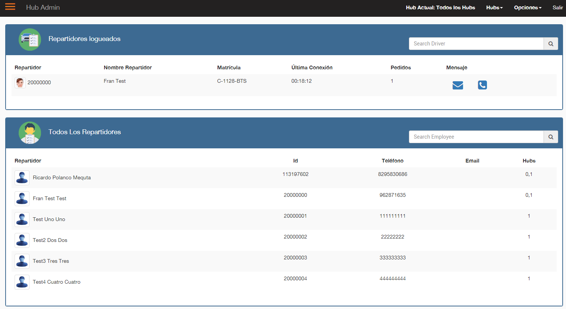Image resolution: width=566 pixels, height=309 pixels.
Task: Expand the Opciones dropdown menu
Action: click(528, 7)
